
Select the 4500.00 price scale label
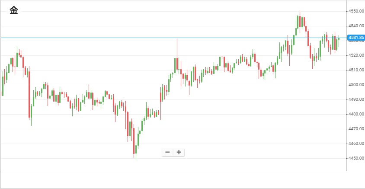tap(356, 84)
